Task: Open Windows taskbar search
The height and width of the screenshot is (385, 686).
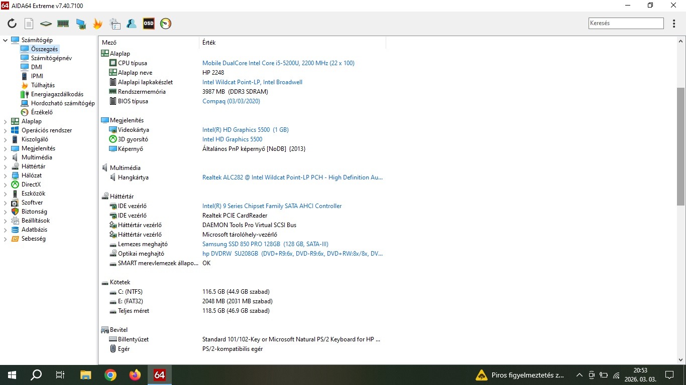Action: [36, 375]
